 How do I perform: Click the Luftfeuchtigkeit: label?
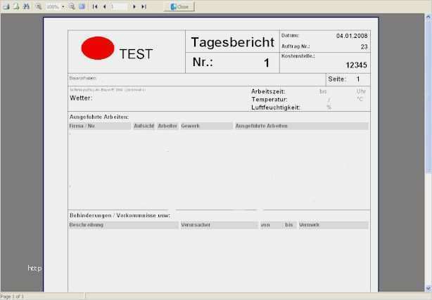(276, 107)
